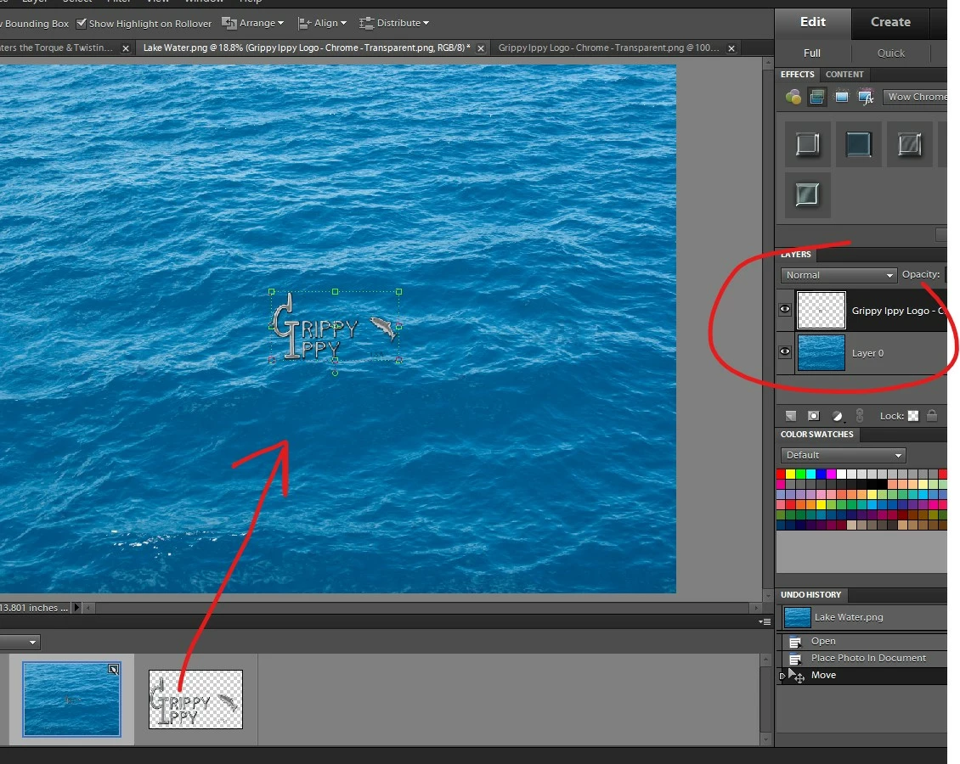Image resolution: width=960 pixels, height=764 pixels.
Task: Click the canvas vertical scrollbar
Action: 768,329
